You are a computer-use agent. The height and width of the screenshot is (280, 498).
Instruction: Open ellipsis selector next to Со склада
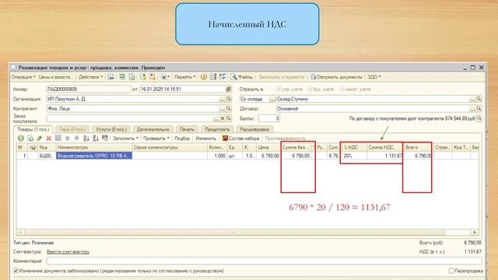(272, 99)
